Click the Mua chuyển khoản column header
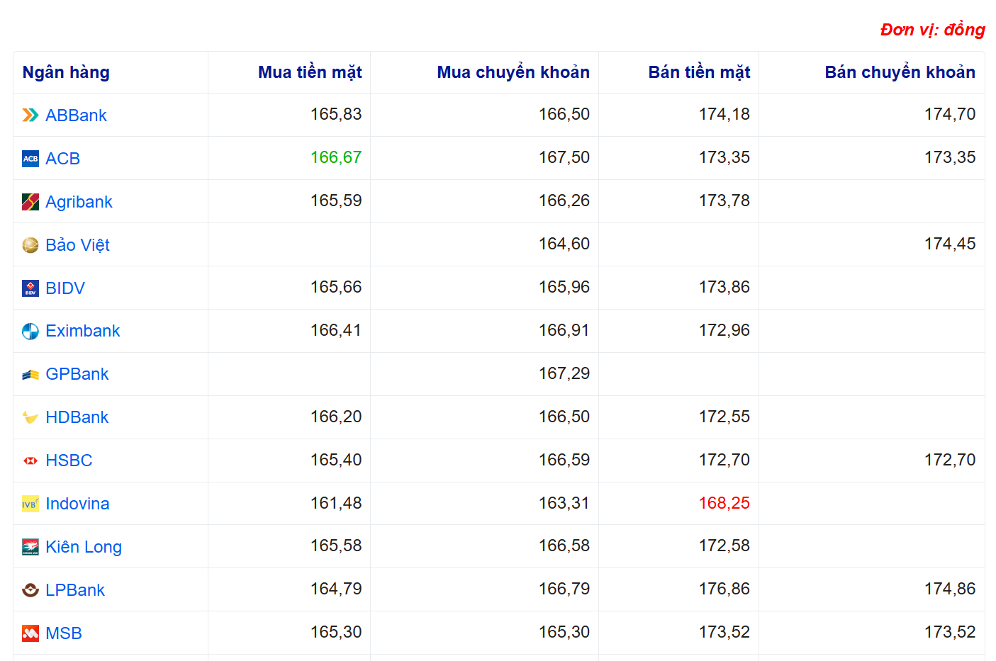Screen dimensions: 996x661 (513, 72)
